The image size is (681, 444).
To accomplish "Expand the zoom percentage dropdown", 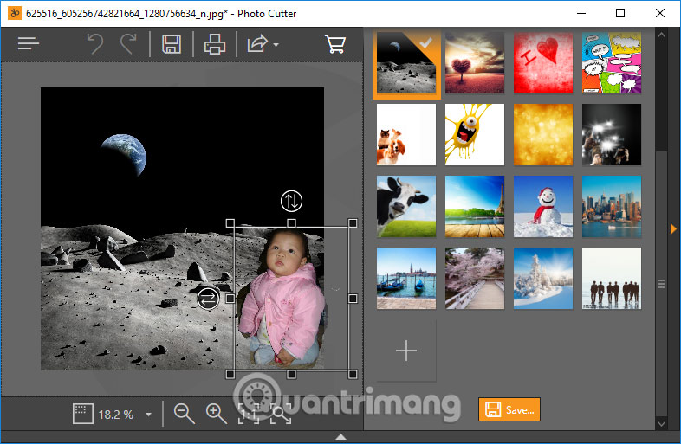I will 148,415.
